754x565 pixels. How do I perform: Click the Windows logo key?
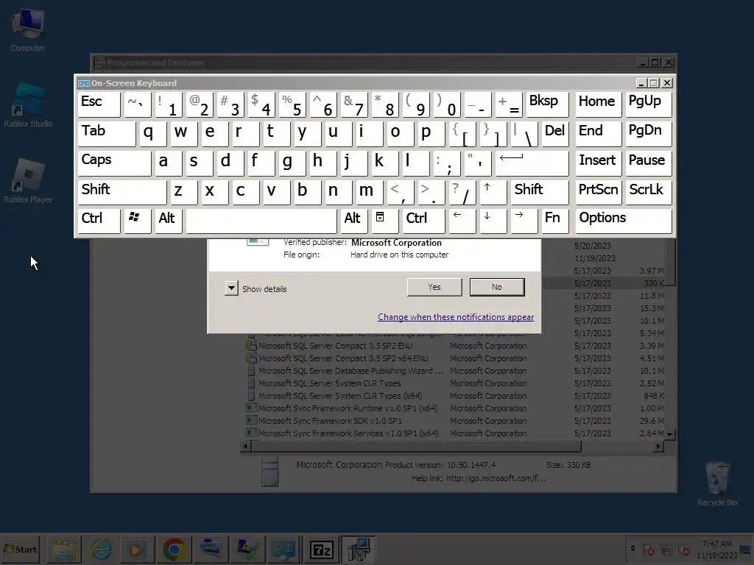coord(138,221)
